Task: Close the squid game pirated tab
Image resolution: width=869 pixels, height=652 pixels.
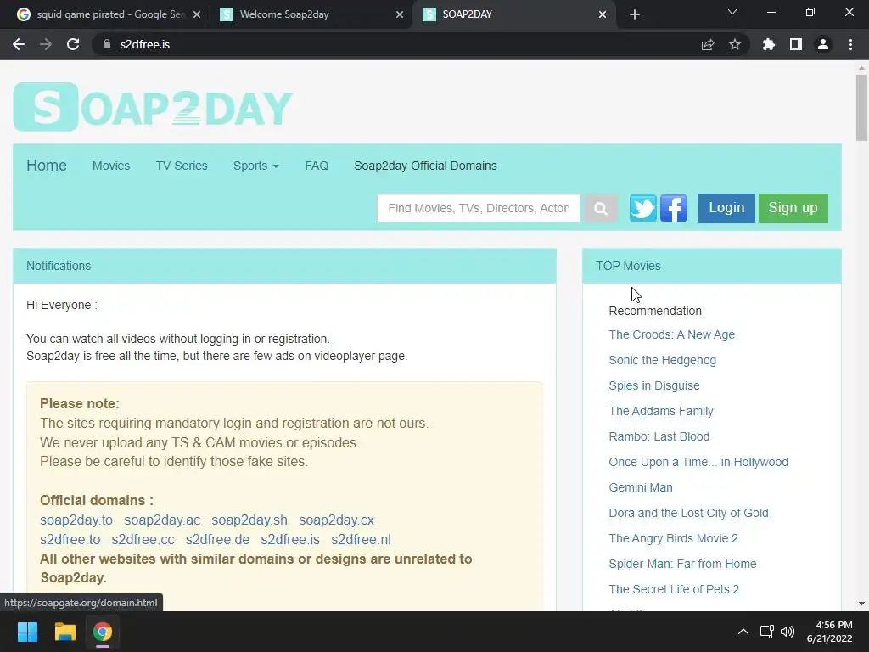Action: [197, 14]
